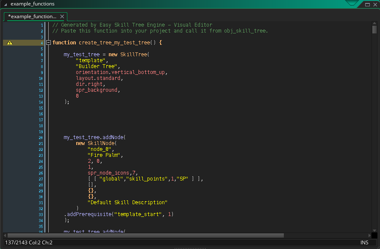This screenshot has height=249, width=380.
Task: Click the example_functions window title
Action: click(x=33, y=4)
